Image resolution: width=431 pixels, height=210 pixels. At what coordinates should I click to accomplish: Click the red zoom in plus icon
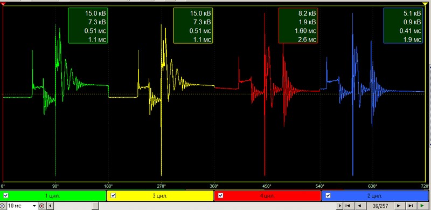pyautogui.click(x=42, y=206)
